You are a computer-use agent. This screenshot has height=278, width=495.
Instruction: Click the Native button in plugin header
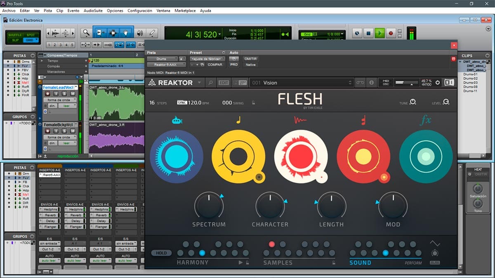pyautogui.click(x=251, y=65)
